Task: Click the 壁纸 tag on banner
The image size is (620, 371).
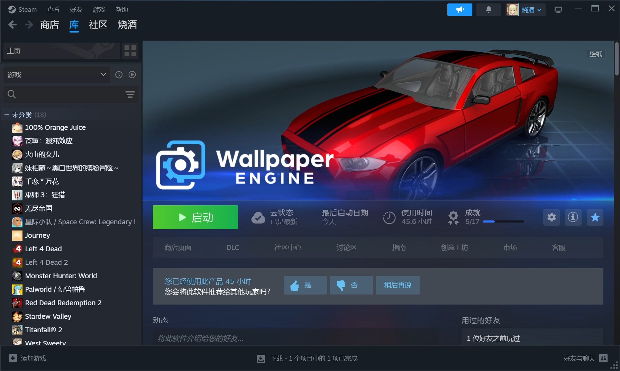Action: (x=596, y=54)
